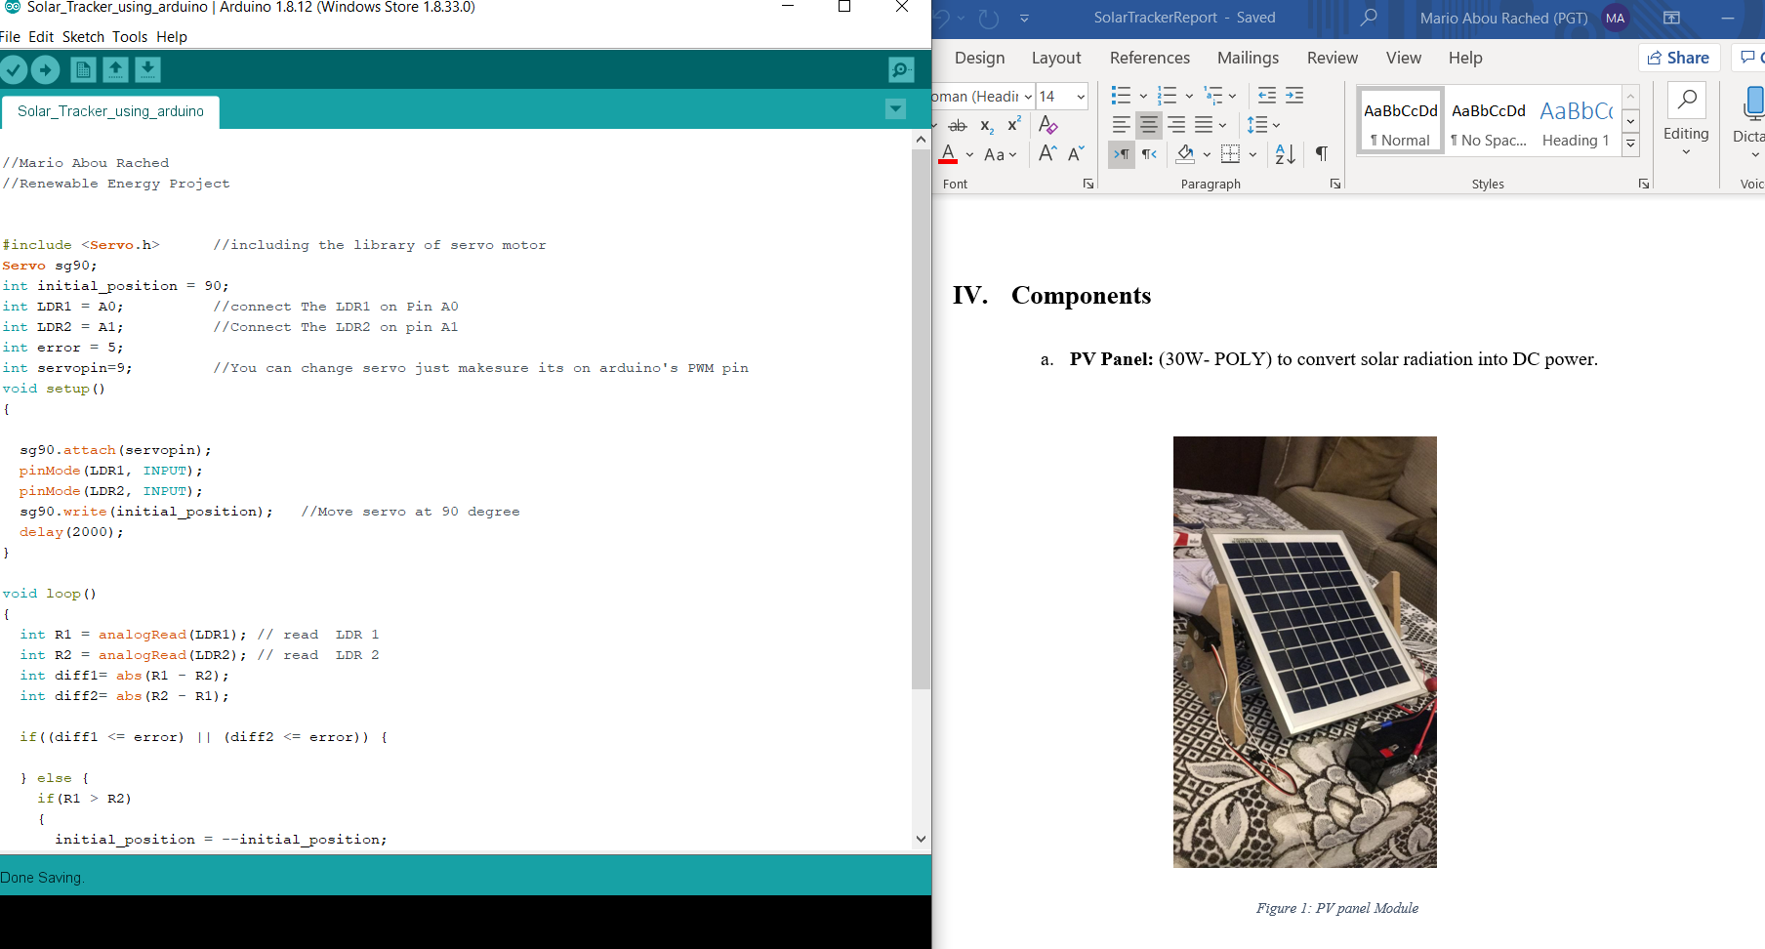Open the Arduino tab options dropdown arrow
The image size is (1765, 949).
(895, 109)
